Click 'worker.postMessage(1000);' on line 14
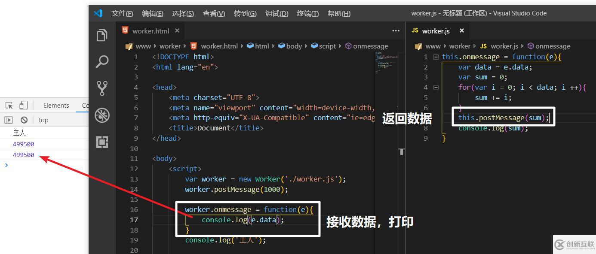This screenshot has width=596, height=254. 237,189
